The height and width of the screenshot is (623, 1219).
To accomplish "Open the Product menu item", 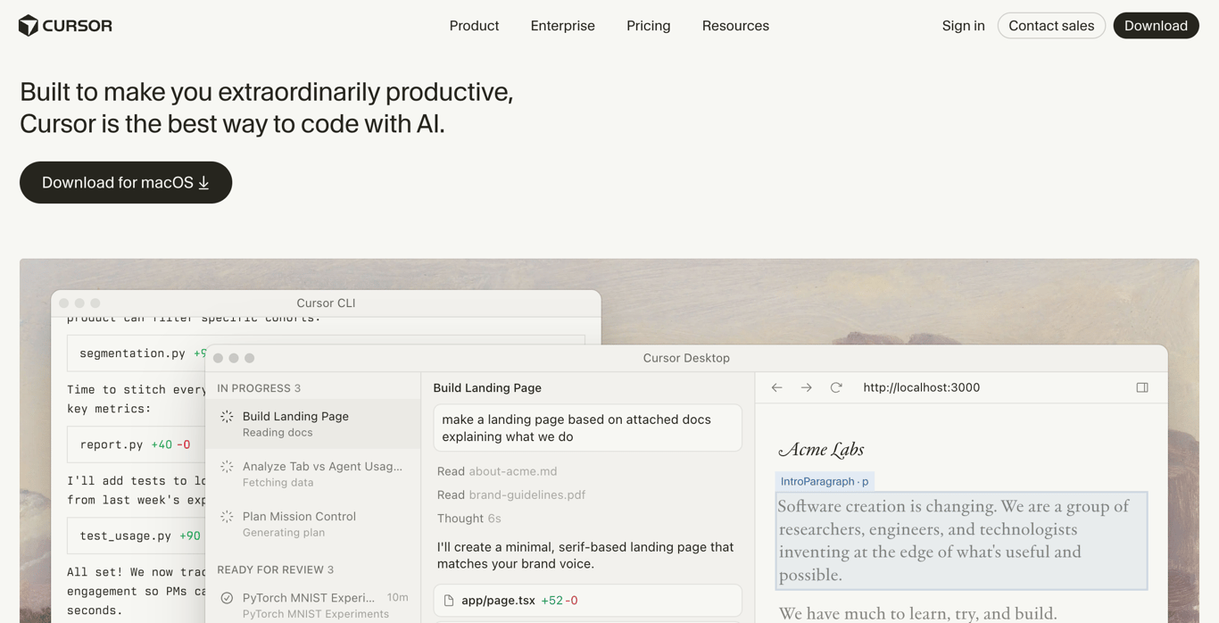I will coord(474,25).
